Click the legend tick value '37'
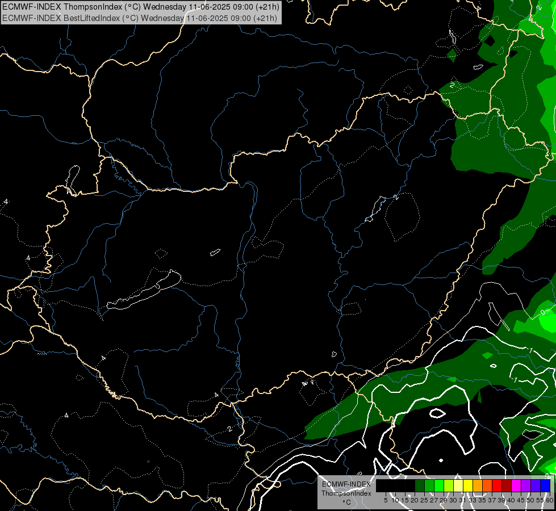 [x=492, y=500]
